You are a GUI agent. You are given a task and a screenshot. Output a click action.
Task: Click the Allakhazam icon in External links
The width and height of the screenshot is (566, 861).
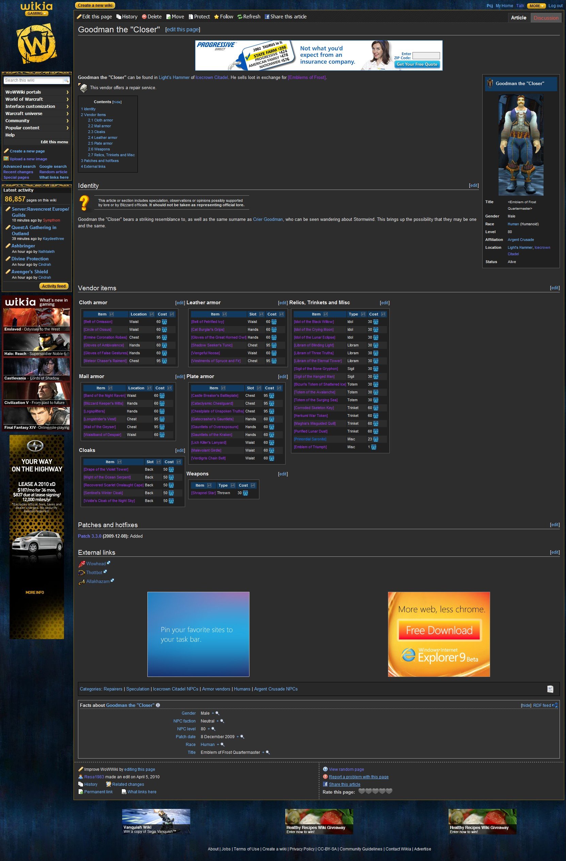(x=82, y=581)
